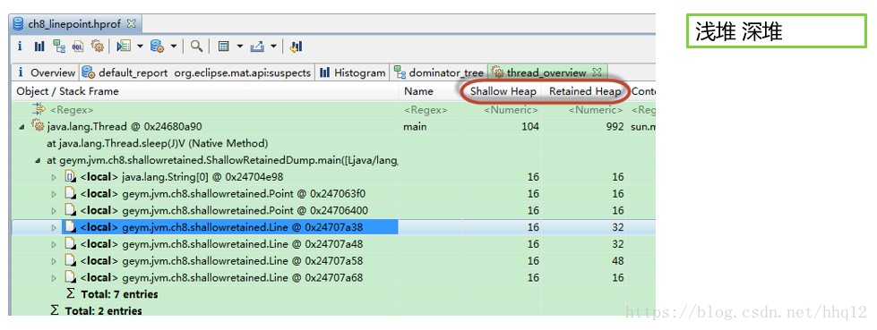Collapse the java.lang.Thread @ 0x24680a90 node
Image resolution: width=877 pixels, height=330 pixels.
click(21, 127)
